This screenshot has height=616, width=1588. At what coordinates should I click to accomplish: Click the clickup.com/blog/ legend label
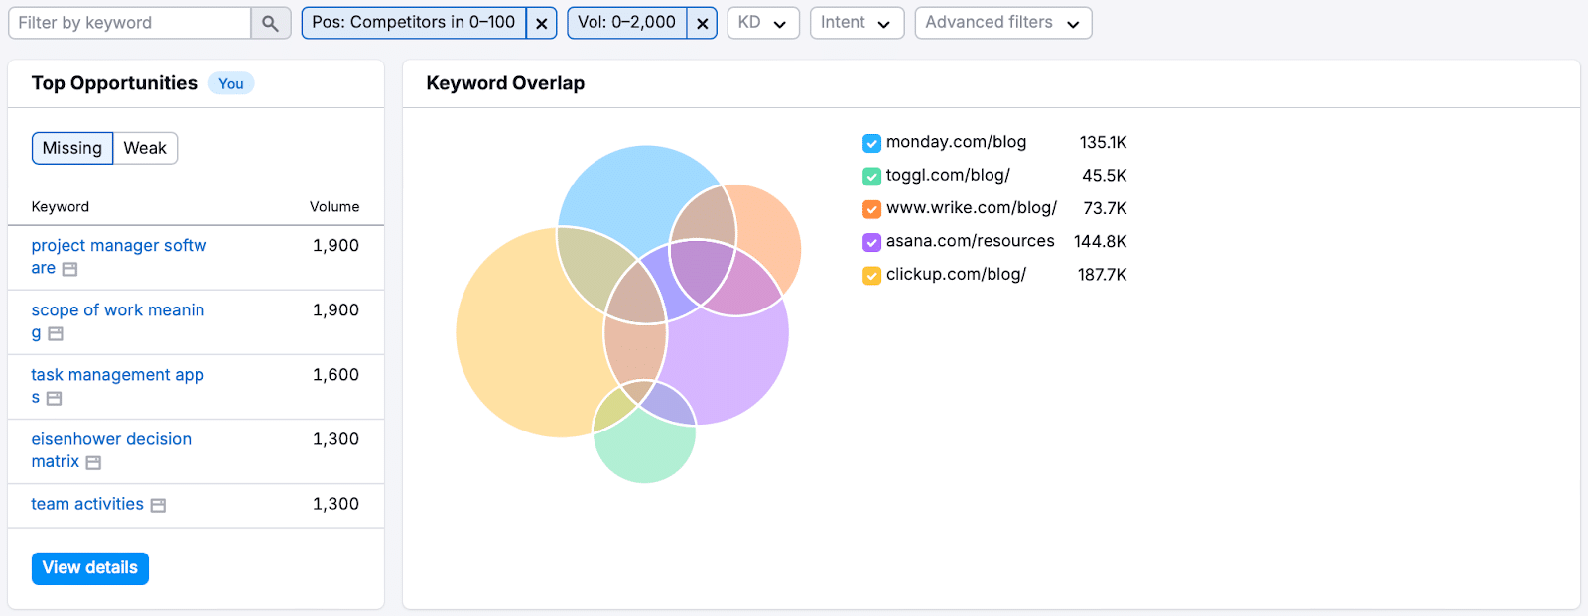(x=957, y=275)
